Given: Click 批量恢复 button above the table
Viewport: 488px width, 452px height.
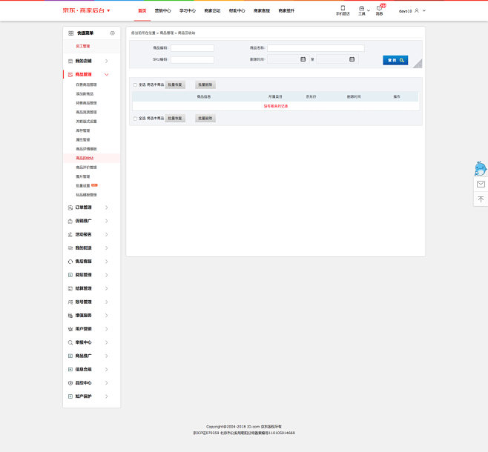Looking at the screenshot, I should pos(175,84).
